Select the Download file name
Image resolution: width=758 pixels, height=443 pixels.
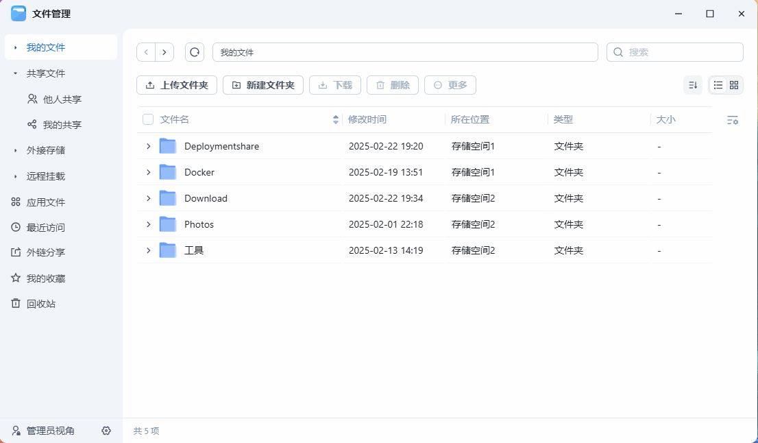(x=206, y=198)
